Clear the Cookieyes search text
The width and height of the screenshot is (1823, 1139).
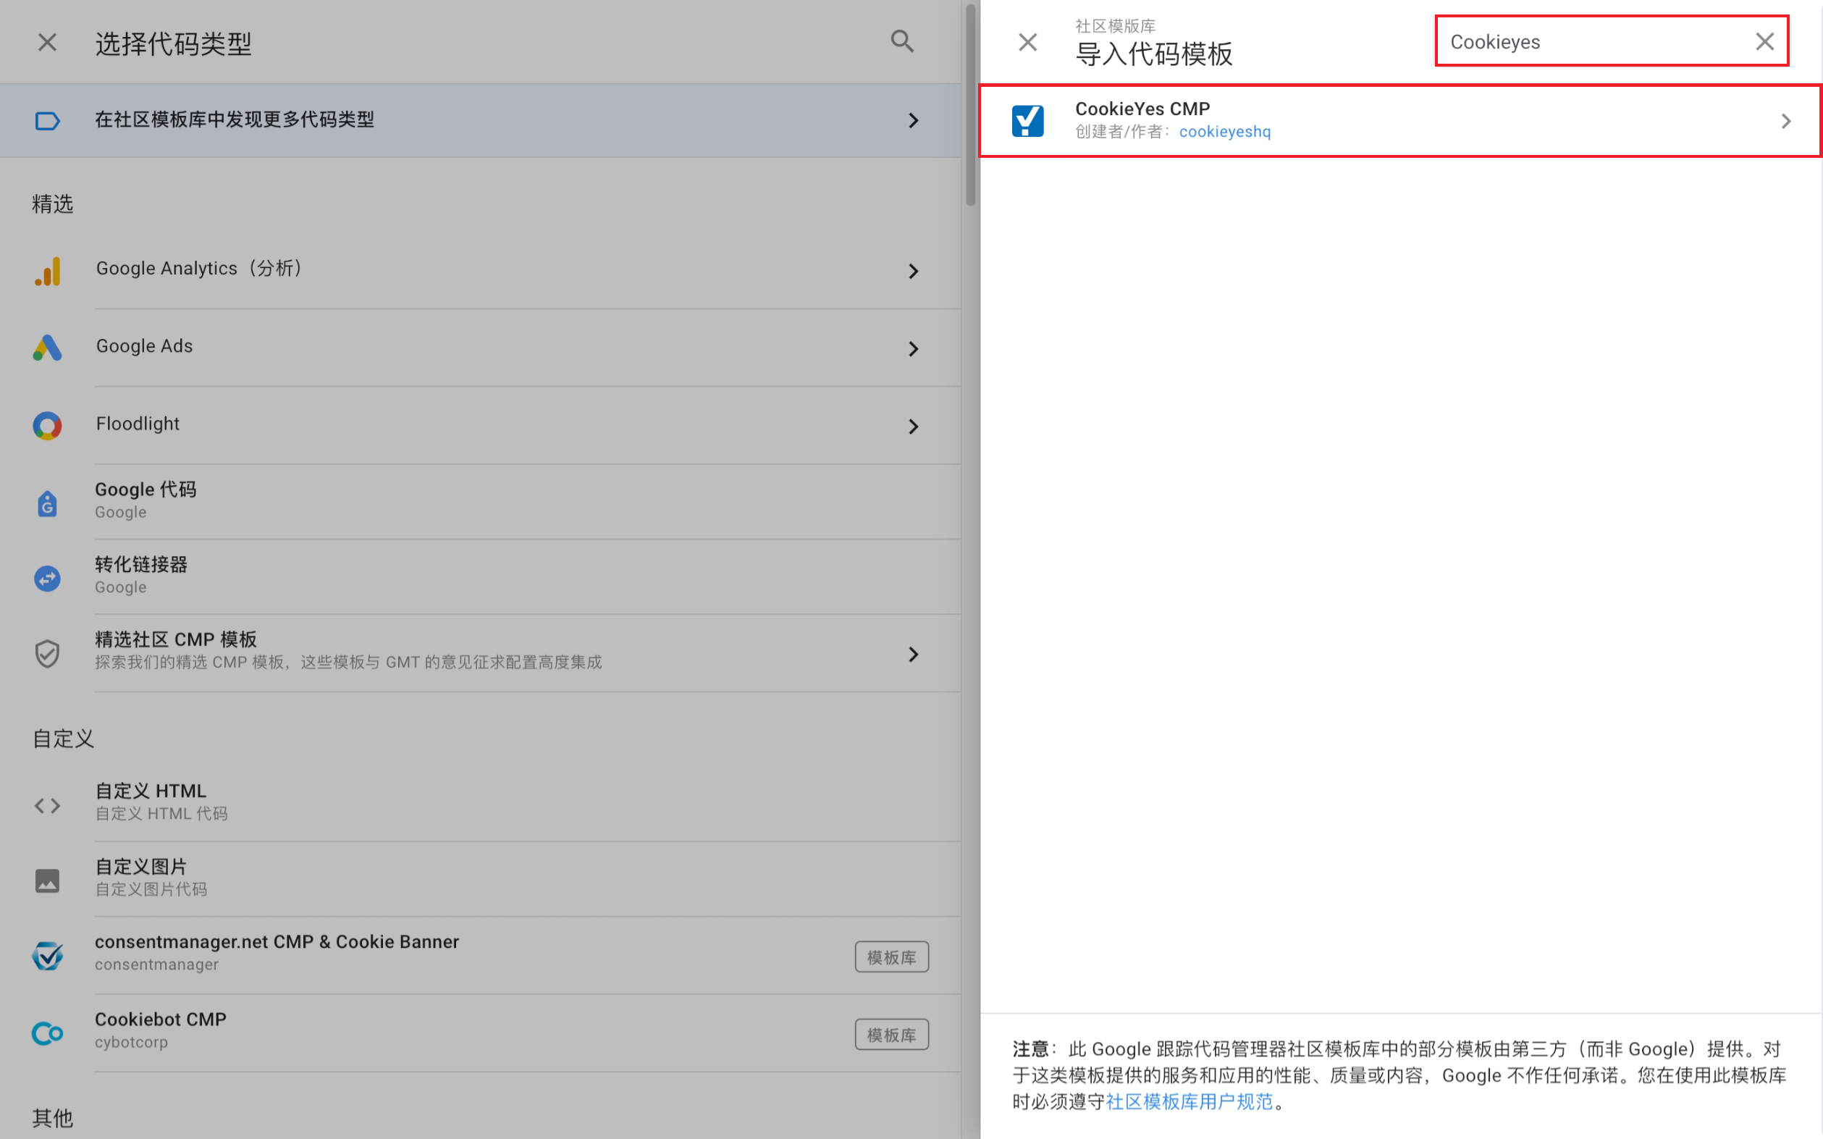click(x=1764, y=41)
